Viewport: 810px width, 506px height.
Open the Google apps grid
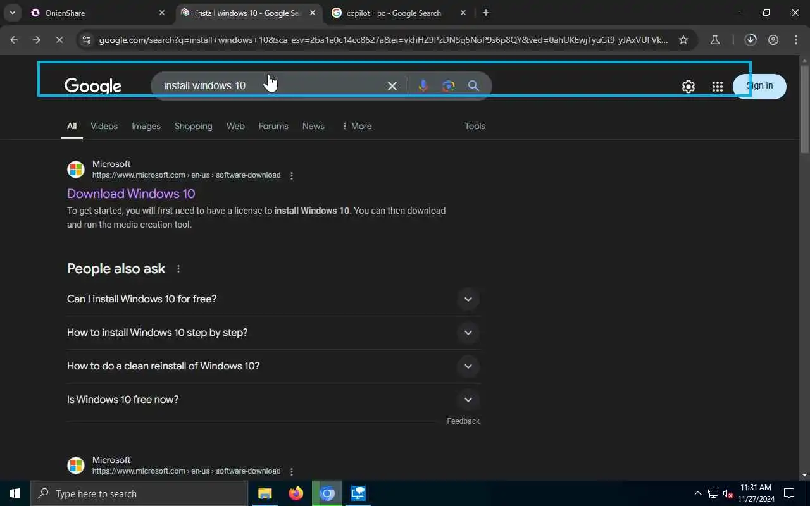point(717,87)
